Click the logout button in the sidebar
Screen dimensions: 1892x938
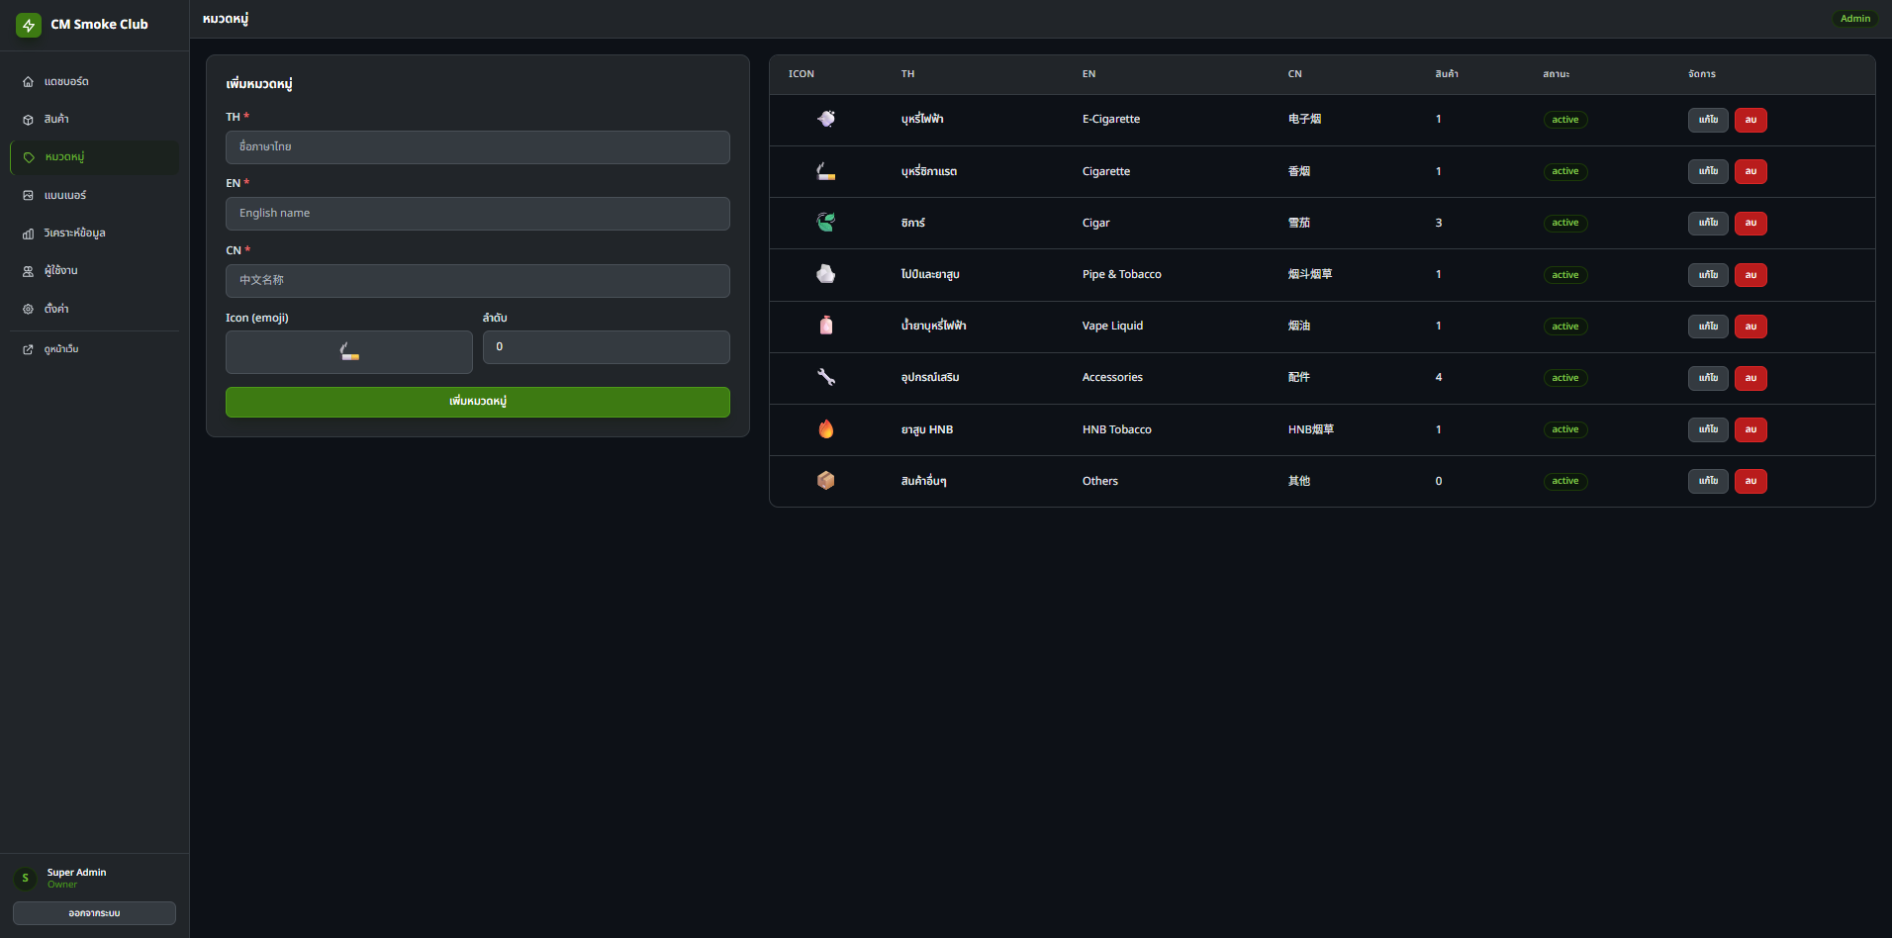click(94, 913)
